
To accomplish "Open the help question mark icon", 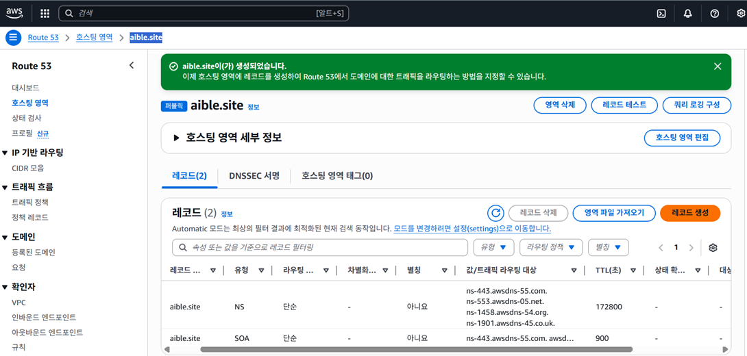I will pos(714,13).
